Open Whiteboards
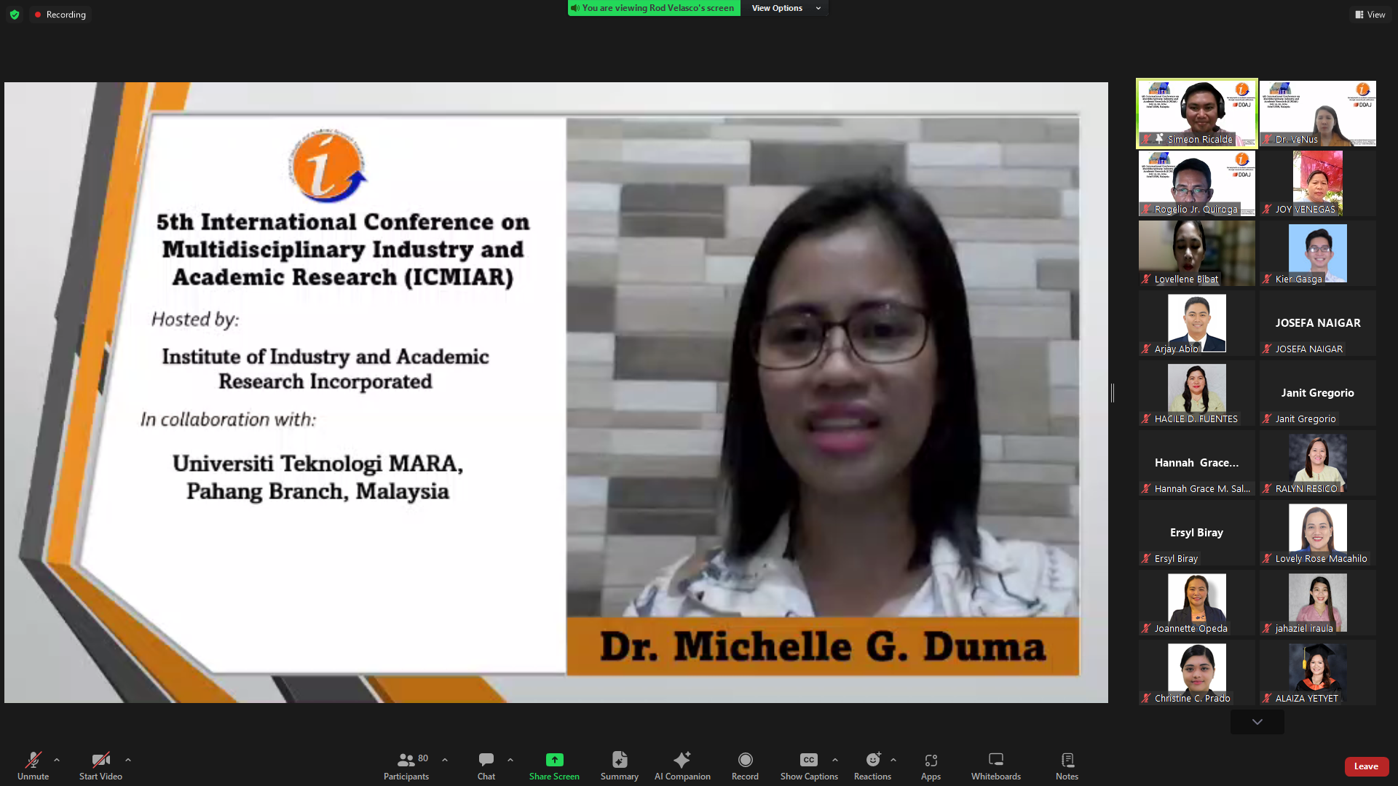The height and width of the screenshot is (786, 1398). pos(995,766)
